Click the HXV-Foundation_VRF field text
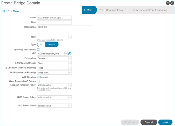 [49, 54]
